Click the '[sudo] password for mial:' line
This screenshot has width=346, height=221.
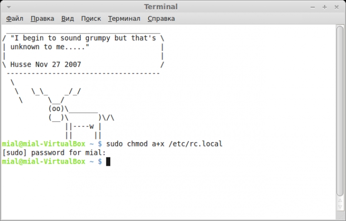click(53, 153)
